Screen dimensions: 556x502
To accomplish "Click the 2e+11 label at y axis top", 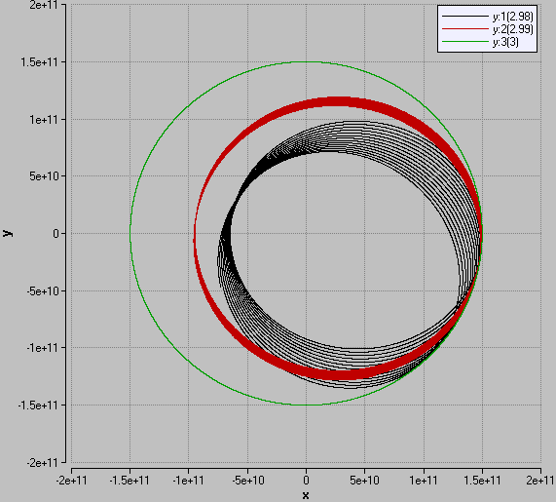I will click(44, 5).
